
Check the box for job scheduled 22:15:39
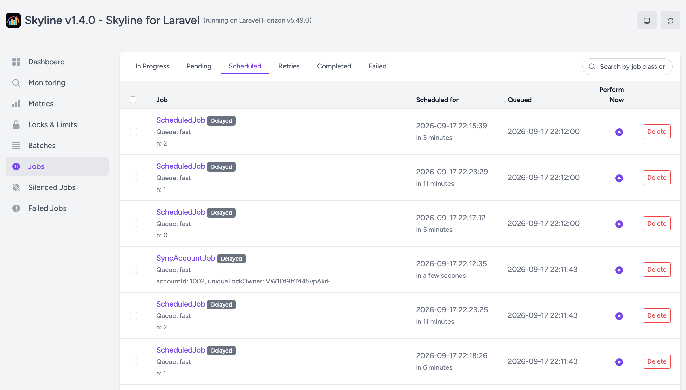(x=133, y=132)
